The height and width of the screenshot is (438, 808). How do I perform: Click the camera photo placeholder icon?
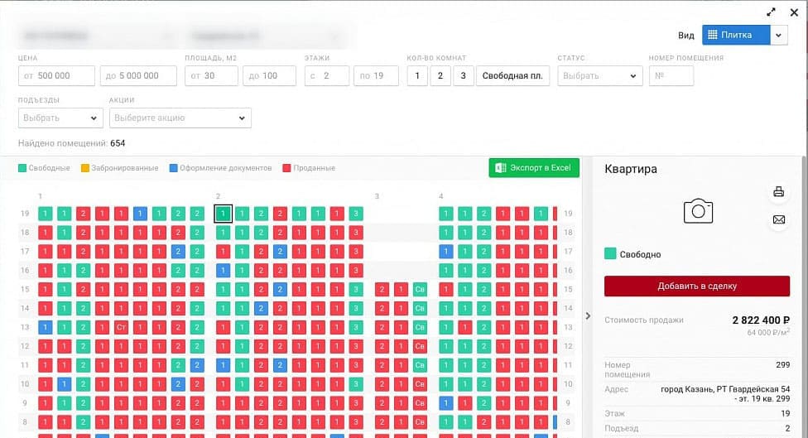coord(698,211)
